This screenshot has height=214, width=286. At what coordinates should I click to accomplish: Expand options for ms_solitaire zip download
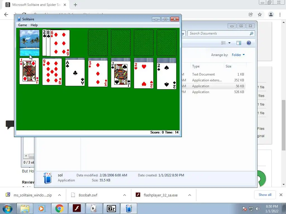[x=59, y=195]
